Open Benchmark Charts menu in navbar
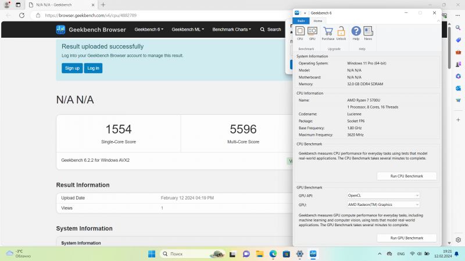 (x=231, y=30)
